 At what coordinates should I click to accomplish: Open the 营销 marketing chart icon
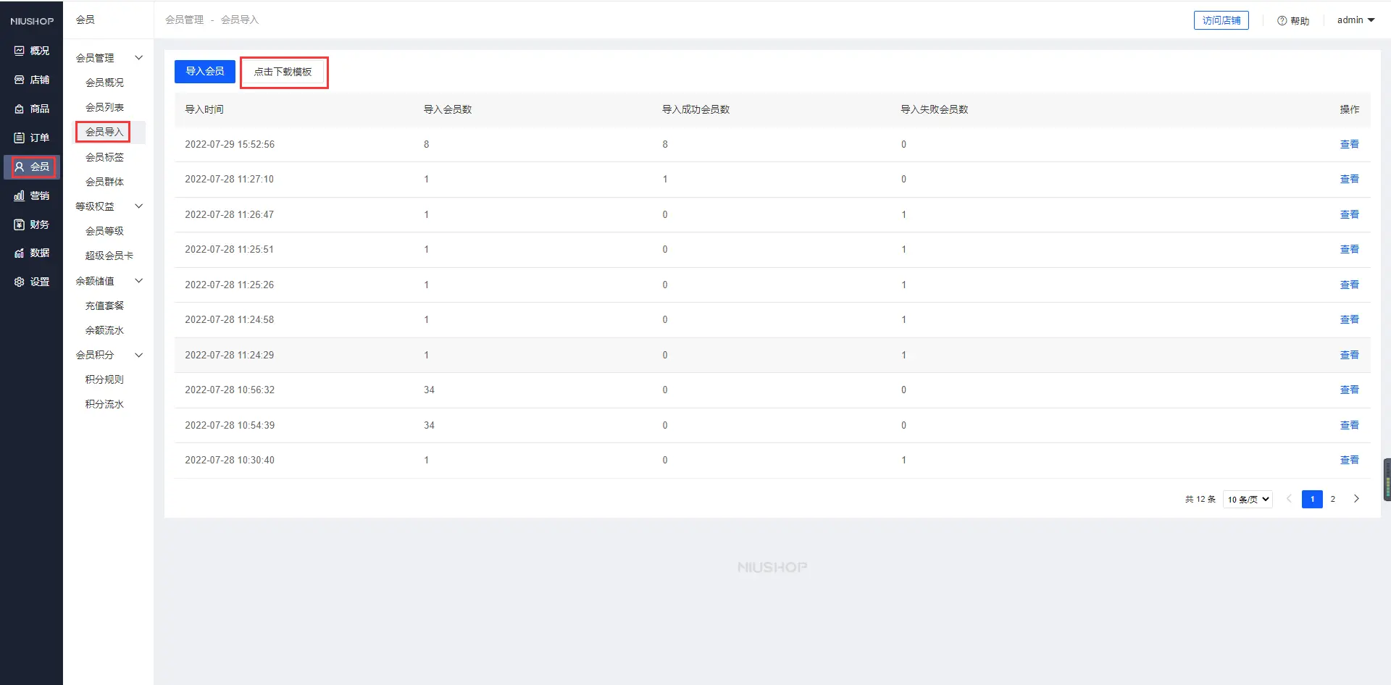pyautogui.click(x=20, y=196)
